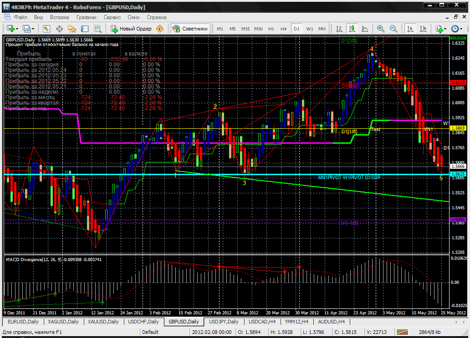This screenshot has height=338, width=470.
Task: Show the Terminal panel icon
Action: (85, 29)
